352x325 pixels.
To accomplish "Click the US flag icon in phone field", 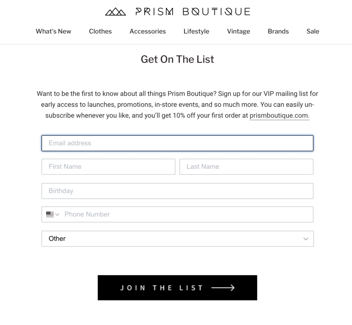I will click(x=49, y=214).
